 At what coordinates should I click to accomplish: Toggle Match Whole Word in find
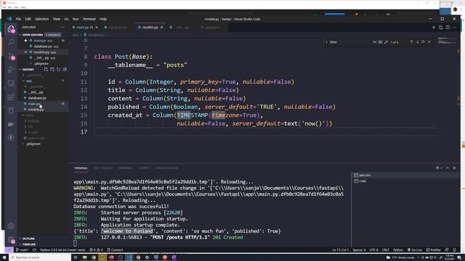[x=380, y=42]
